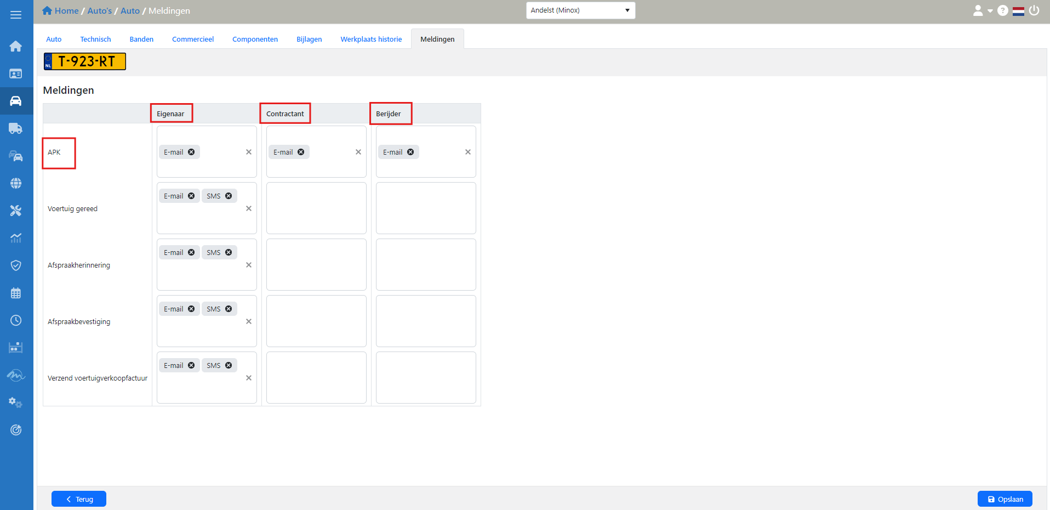1050x510 pixels.
Task: Click the car icon in sidebar
Action: point(16,101)
